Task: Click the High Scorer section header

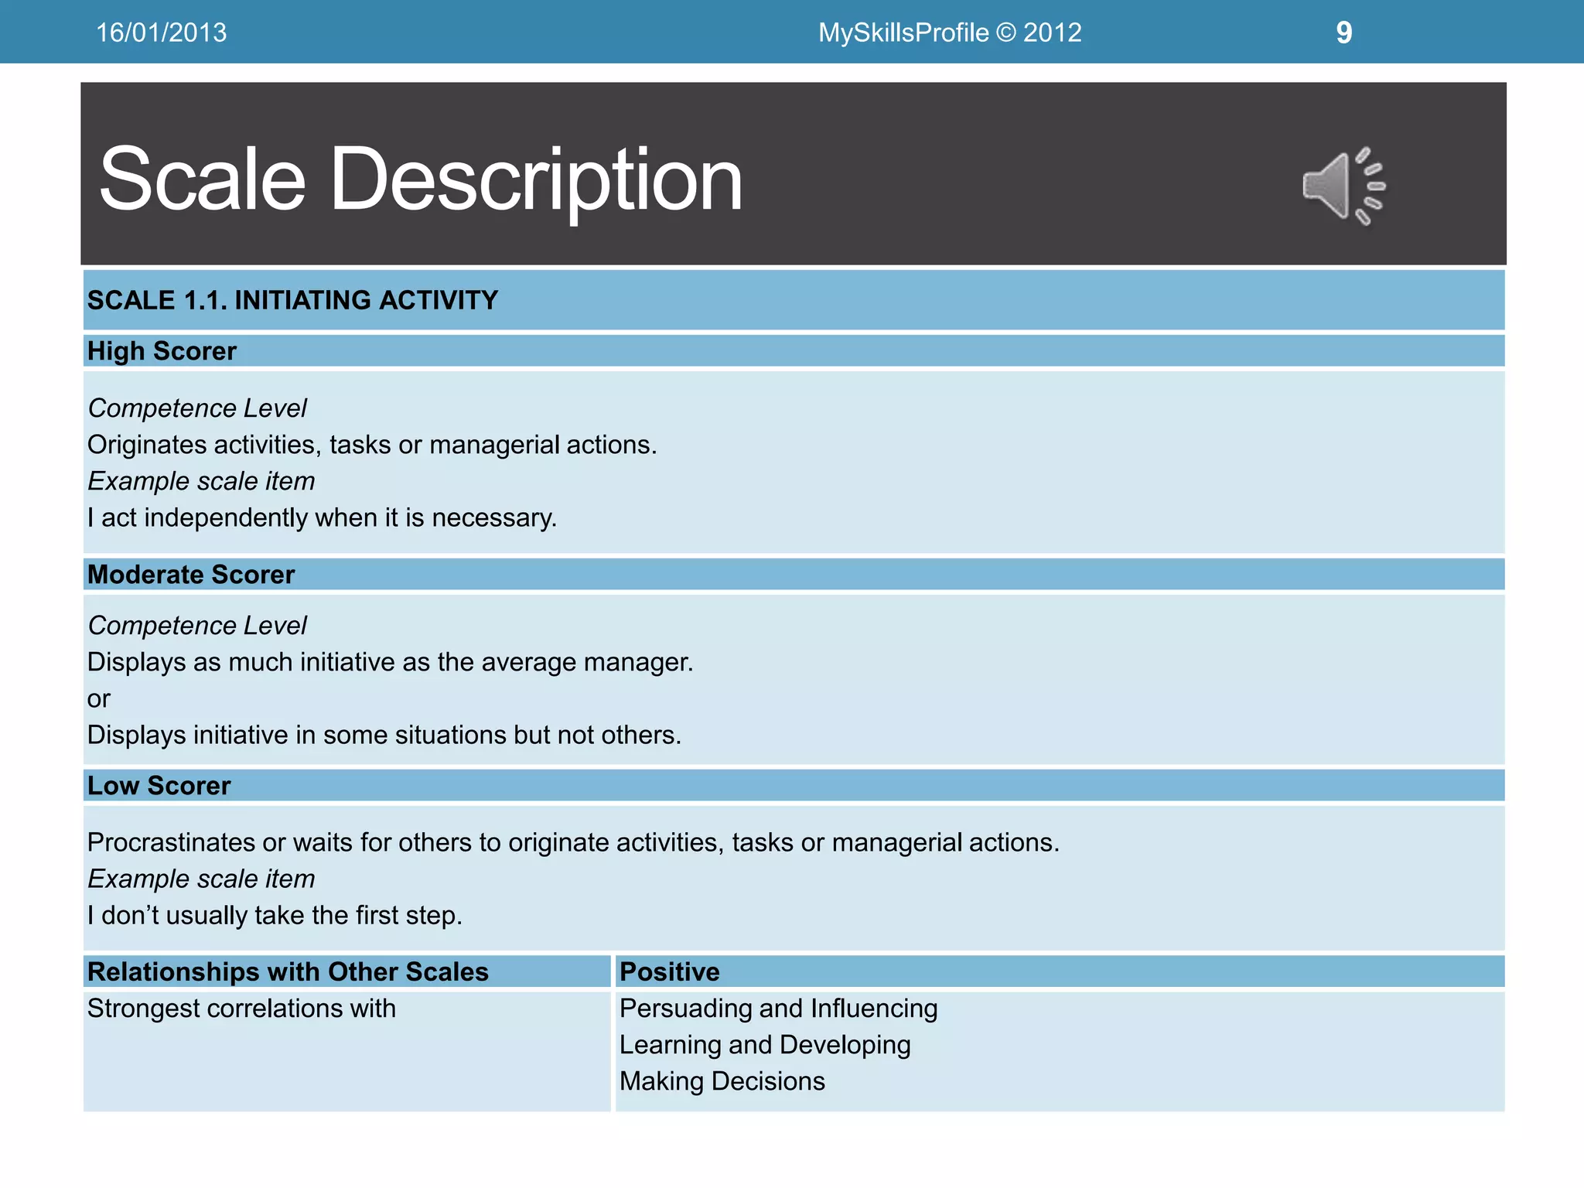Action: (162, 351)
